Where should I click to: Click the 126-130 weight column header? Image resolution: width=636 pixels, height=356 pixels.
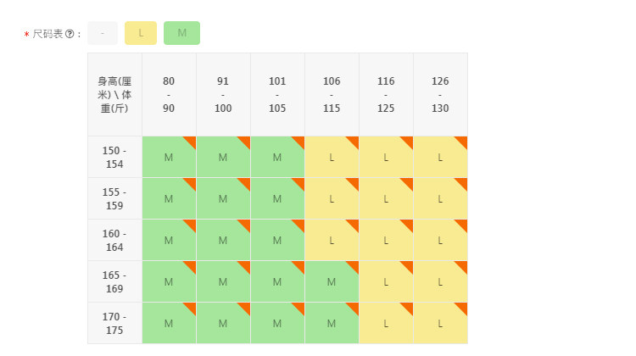(440, 94)
